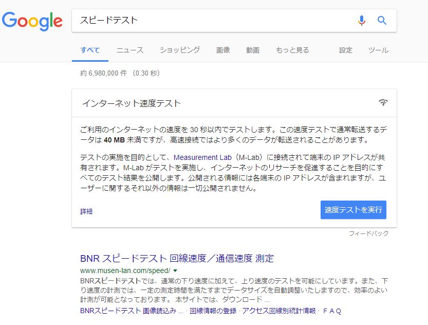Click the インターネット速度テスト card heading
This screenshot has width=428, height=325.
pyautogui.click(x=132, y=103)
